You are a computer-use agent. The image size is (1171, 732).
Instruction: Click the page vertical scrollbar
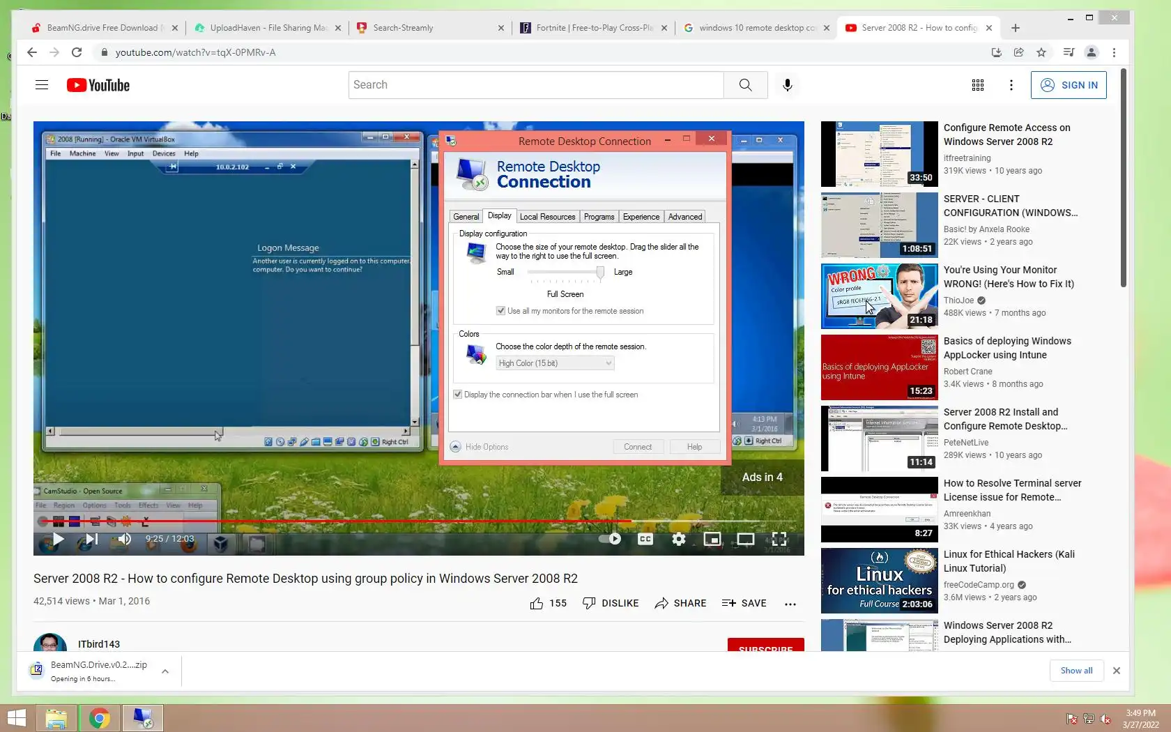pos(1124,178)
